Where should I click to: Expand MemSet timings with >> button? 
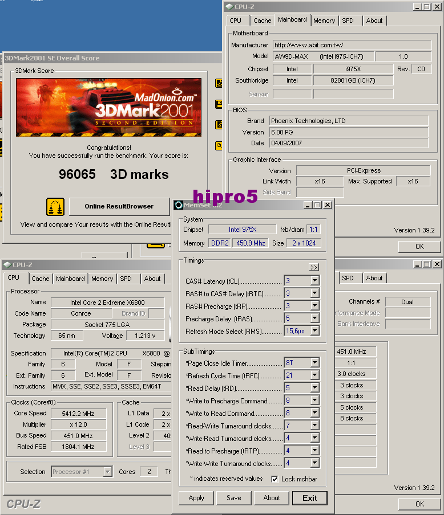pos(314,267)
